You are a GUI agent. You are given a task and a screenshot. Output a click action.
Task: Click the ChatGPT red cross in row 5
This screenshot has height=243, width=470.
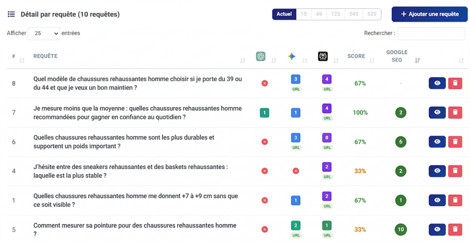pyautogui.click(x=264, y=230)
